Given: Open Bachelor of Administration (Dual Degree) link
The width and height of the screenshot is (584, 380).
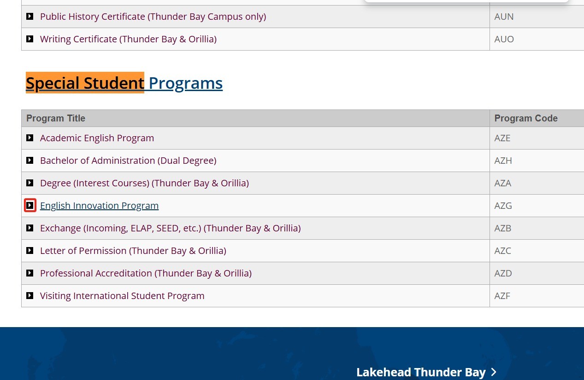Looking at the screenshot, I should (x=128, y=161).
